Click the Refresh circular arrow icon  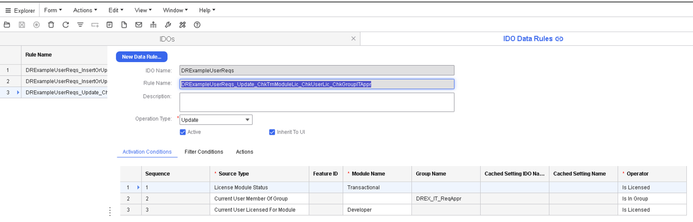click(66, 25)
